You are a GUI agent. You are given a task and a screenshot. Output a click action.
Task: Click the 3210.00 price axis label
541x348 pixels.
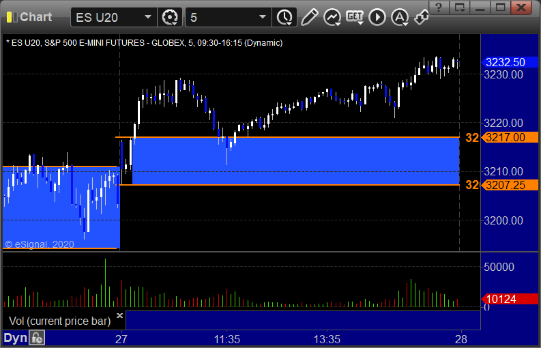click(x=503, y=171)
